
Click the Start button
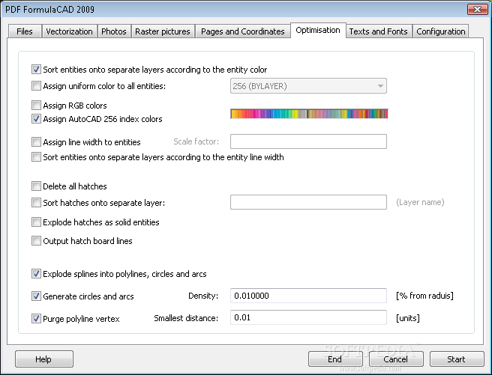tap(457, 359)
